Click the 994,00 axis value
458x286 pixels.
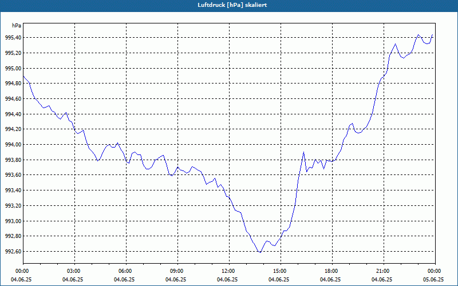click(13, 145)
